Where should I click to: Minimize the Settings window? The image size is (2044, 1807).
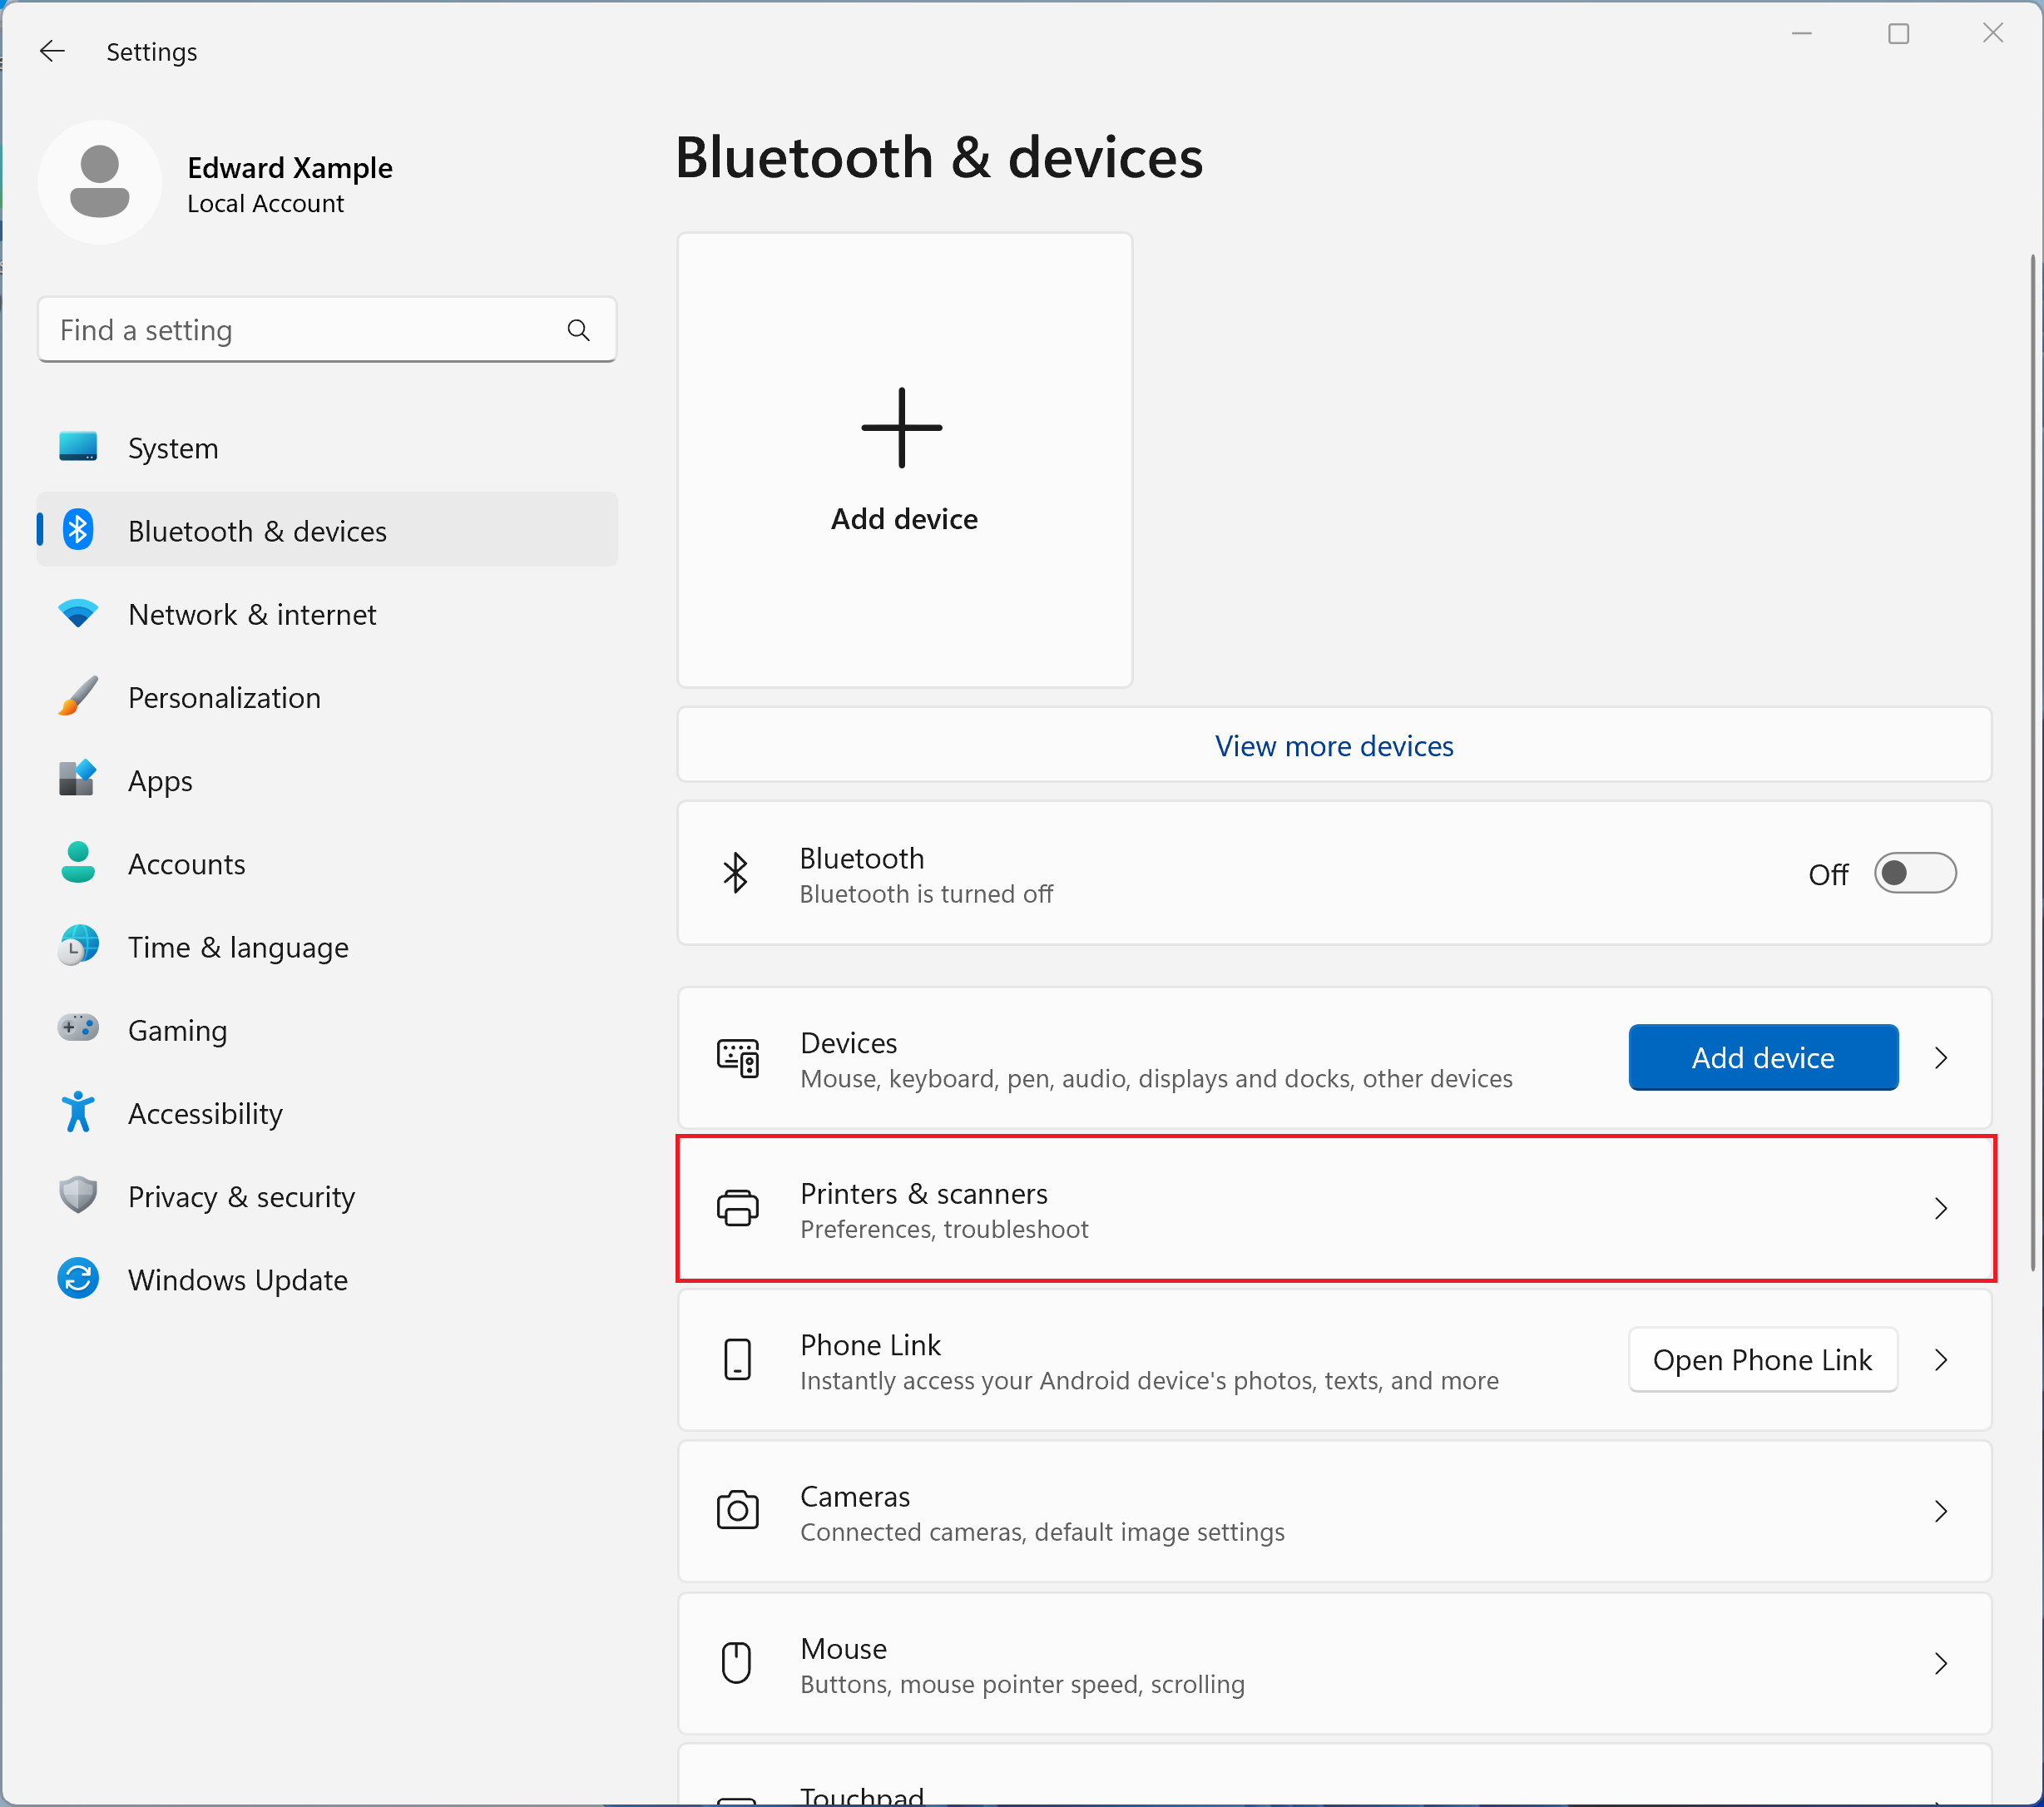click(1802, 34)
